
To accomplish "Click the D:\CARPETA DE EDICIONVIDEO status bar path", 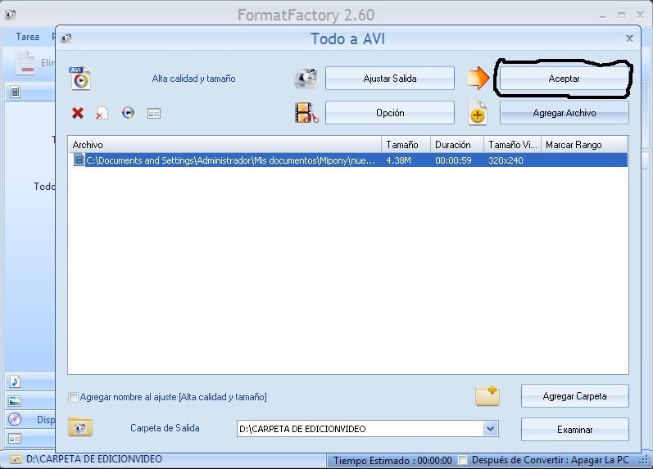I will click(94, 459).
